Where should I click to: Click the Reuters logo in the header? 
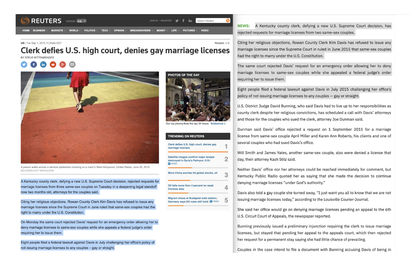(x=41, y=21)
